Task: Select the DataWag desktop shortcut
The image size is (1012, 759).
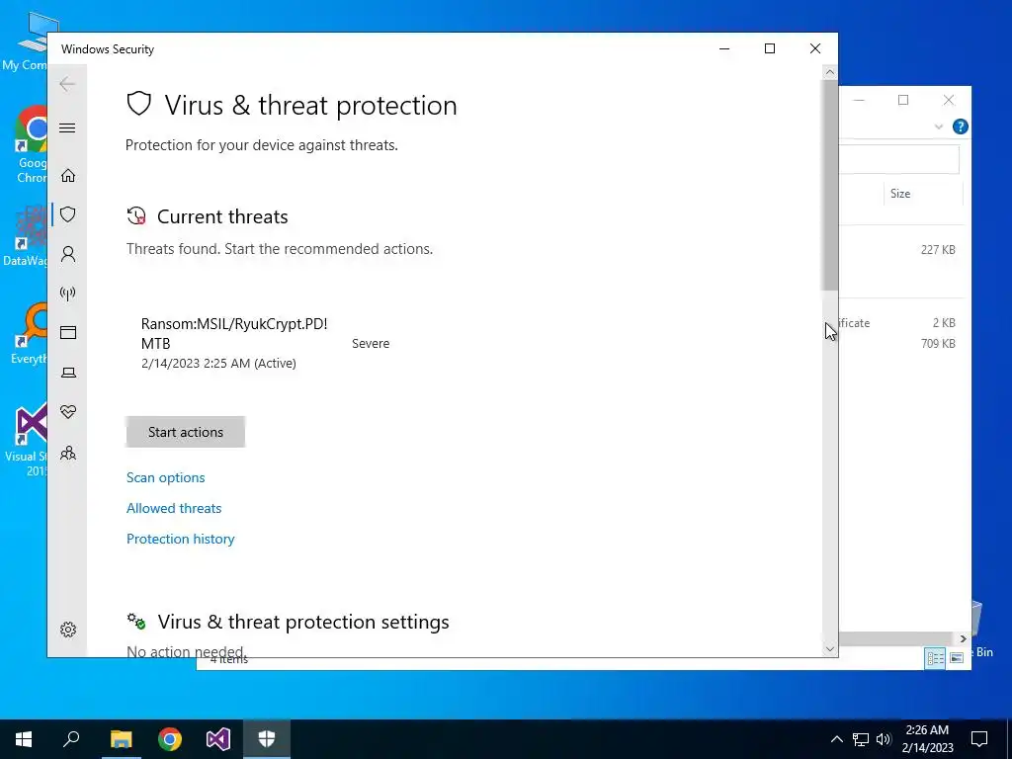Action: point(26,236)
